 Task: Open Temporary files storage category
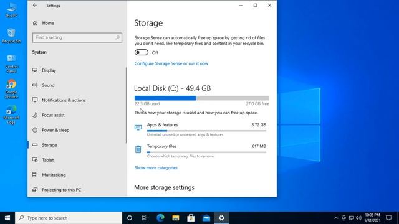[200, 151]
